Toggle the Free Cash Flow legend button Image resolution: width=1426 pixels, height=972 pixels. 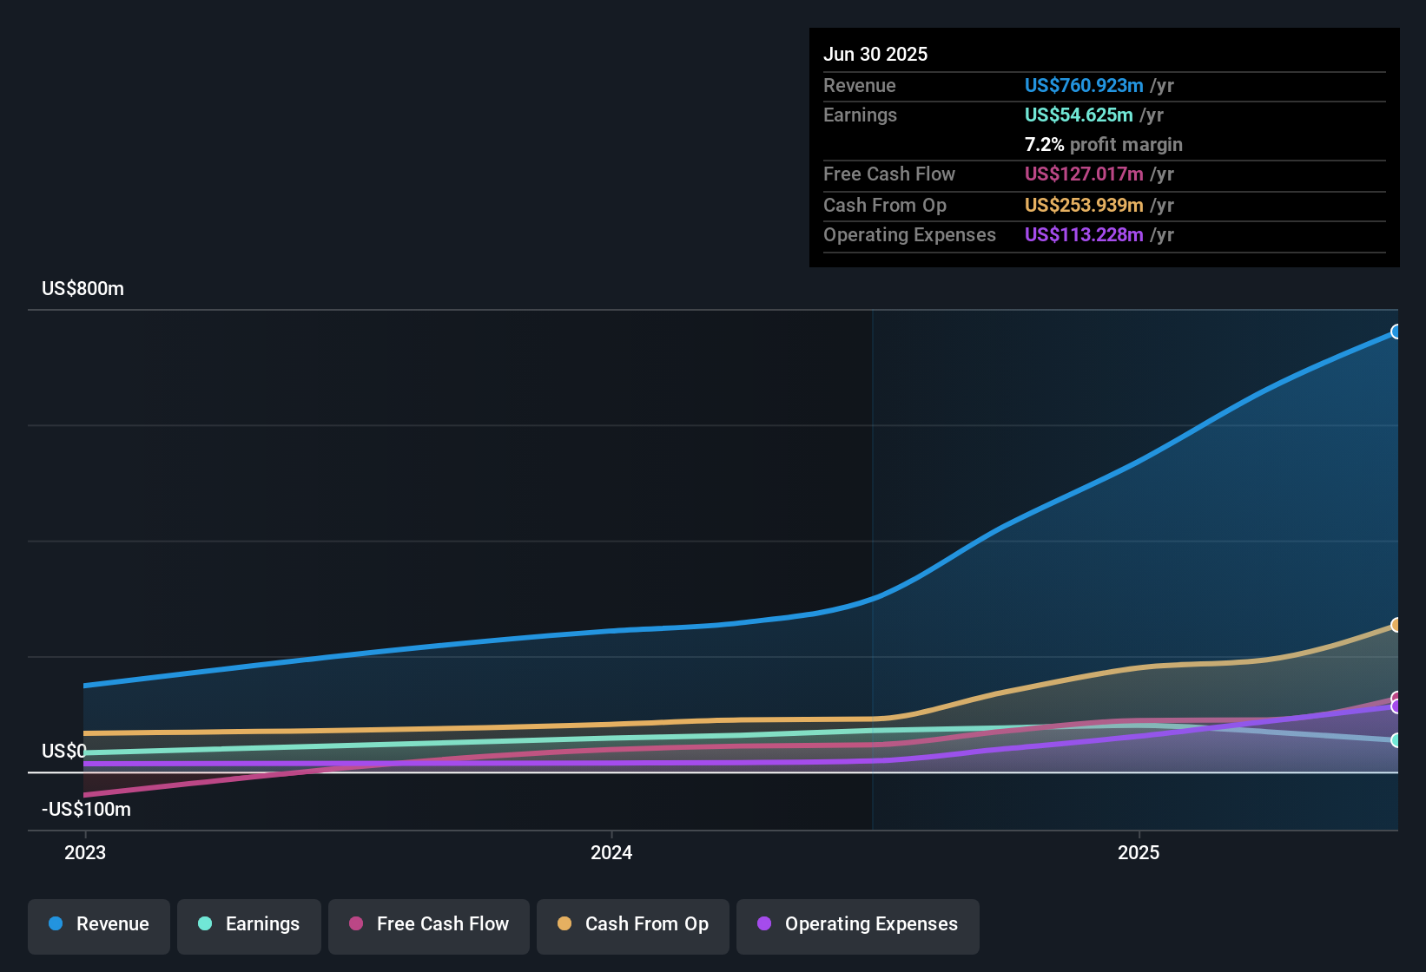pos(429,927)
